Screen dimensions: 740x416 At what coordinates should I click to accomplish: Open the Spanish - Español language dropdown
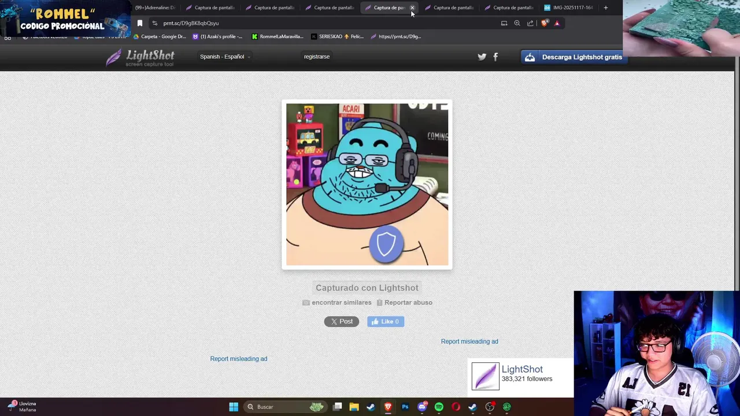[225, 57]
